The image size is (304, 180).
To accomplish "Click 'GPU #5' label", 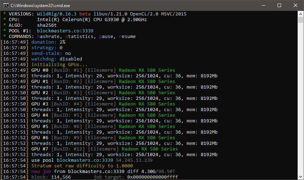I will click(x=40, y=126).
